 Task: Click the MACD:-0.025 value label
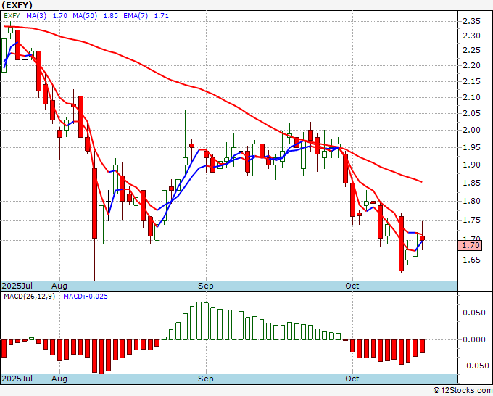(86, 297)
